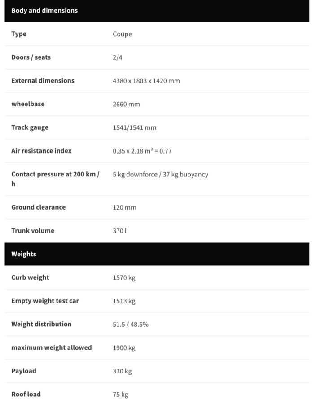Select the Type row label

19,34
